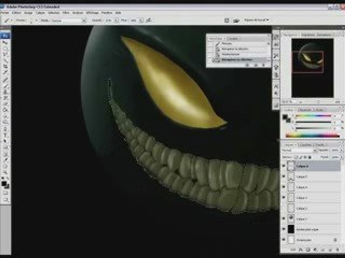Show the hidden Calque 2 layer
The height and width of the screenshot is (258, 345).
(284, 208)
